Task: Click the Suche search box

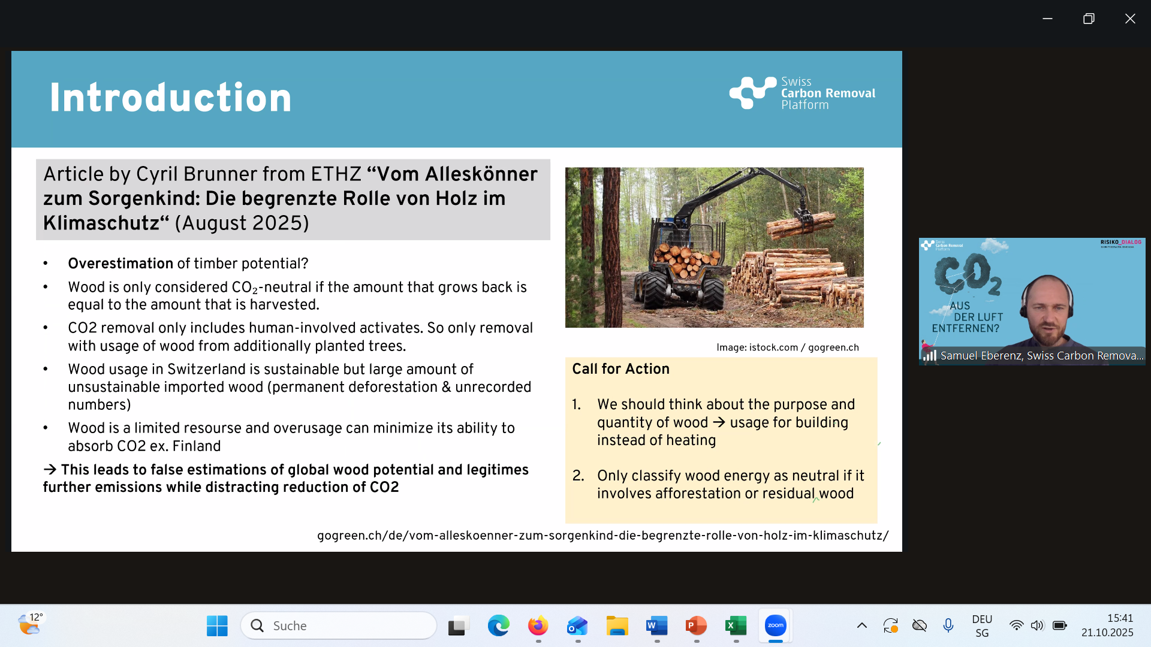Action: tap(339, 626)
